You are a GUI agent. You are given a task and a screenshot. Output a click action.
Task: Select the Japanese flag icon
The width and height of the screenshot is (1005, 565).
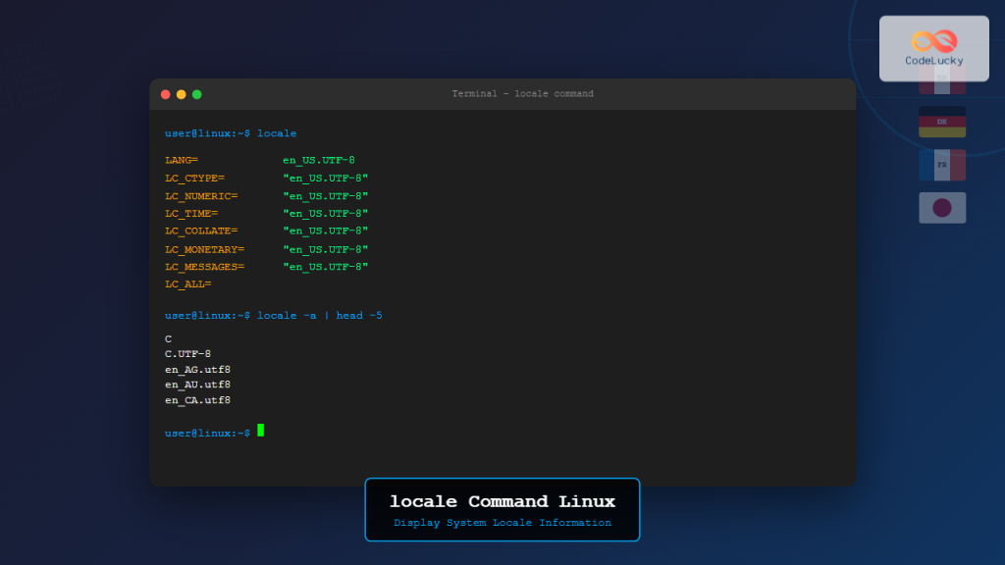(x=942, y=207)
